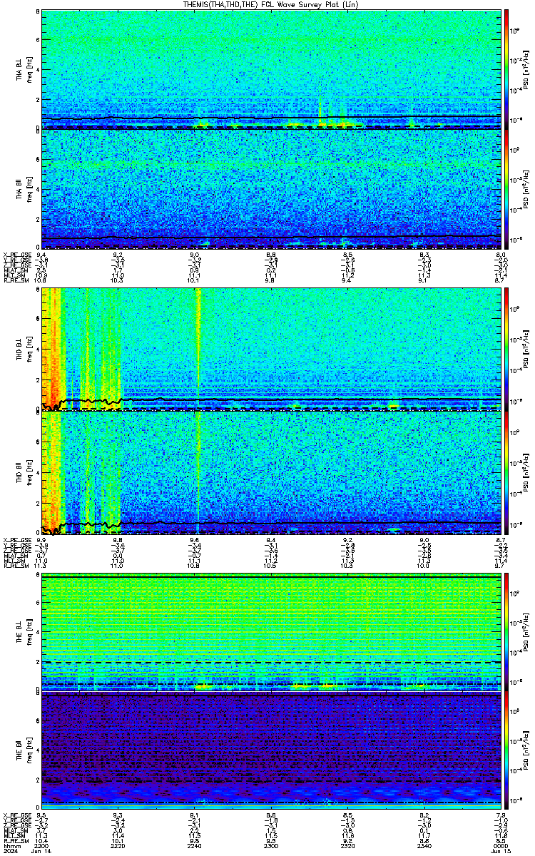The height and width of the screenshot is (856, 535).
Task: Click the 2240 time tick label
Action: (x=195, y=847)
